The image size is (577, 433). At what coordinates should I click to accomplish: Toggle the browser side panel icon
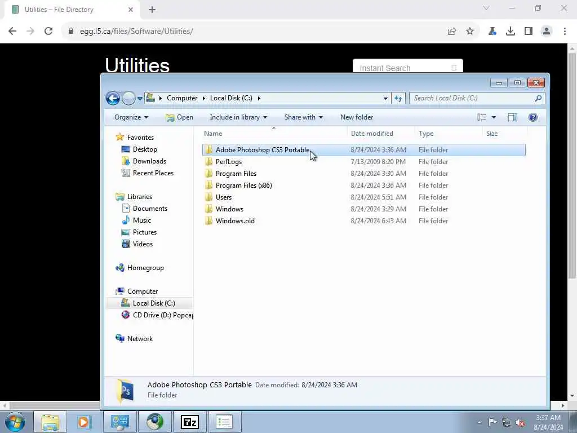529,32
